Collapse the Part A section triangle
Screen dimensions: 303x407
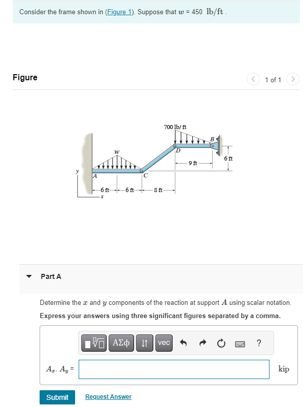click(x=29, y=276)
